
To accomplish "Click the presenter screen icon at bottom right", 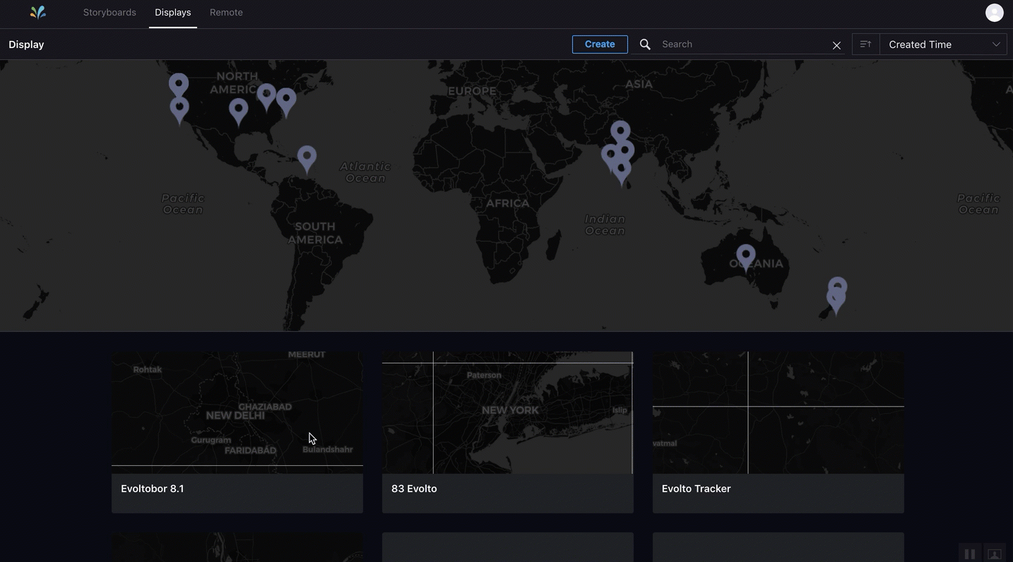I will click(994, 554).
